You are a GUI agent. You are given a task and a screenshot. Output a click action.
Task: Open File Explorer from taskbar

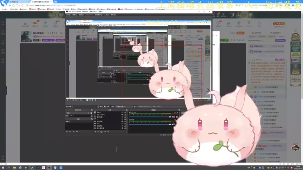click(x=14, y=168)
